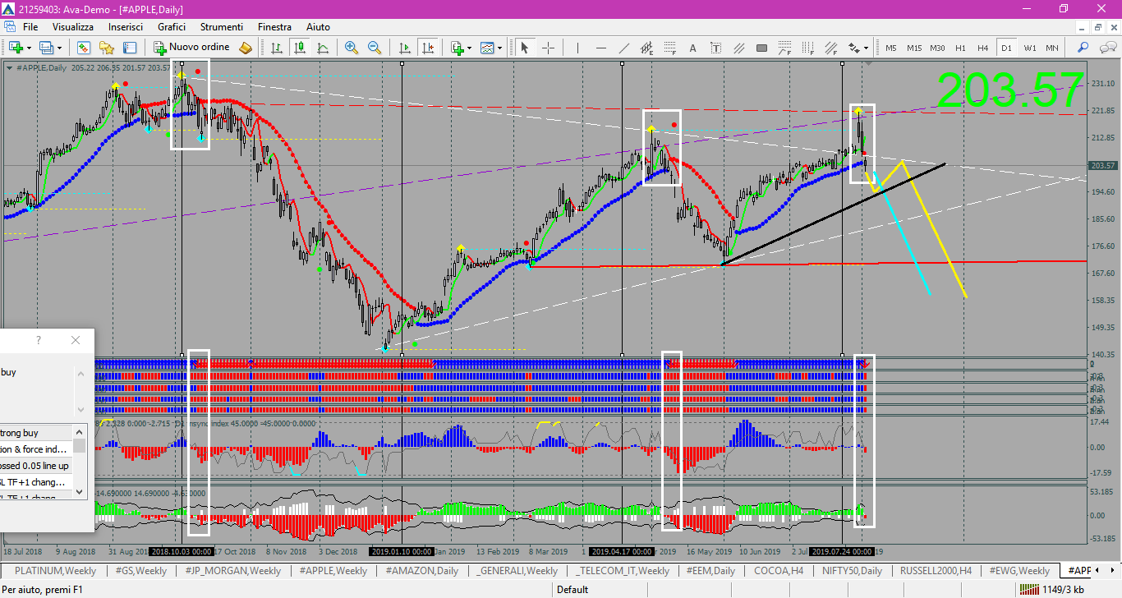Select the Fibonacci fan tool
Image resolution: width=1122 pixels, height=598 pixels.
tap(831, 47)
